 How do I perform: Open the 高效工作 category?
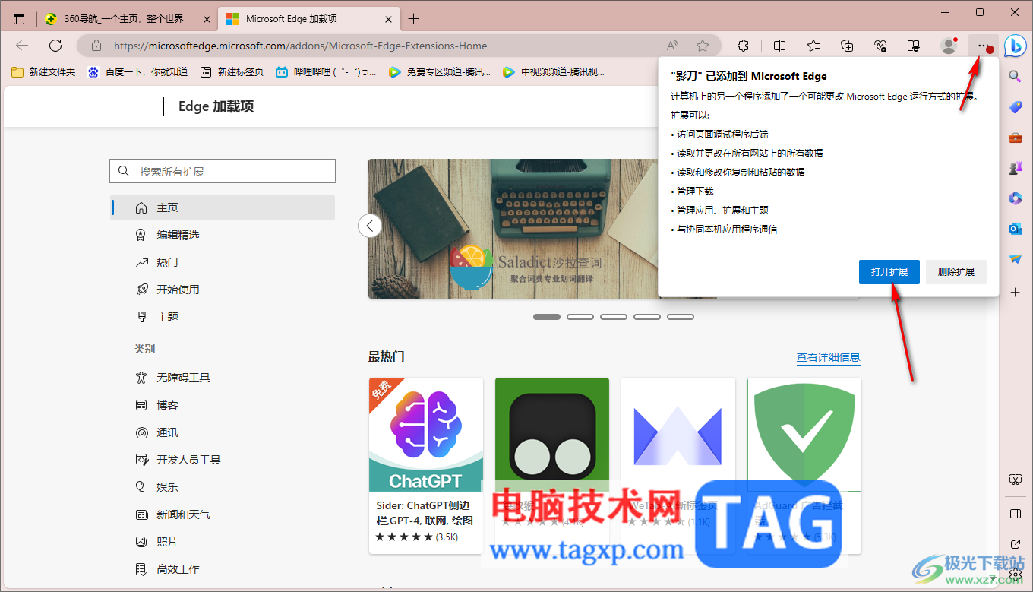pos(223,569)
